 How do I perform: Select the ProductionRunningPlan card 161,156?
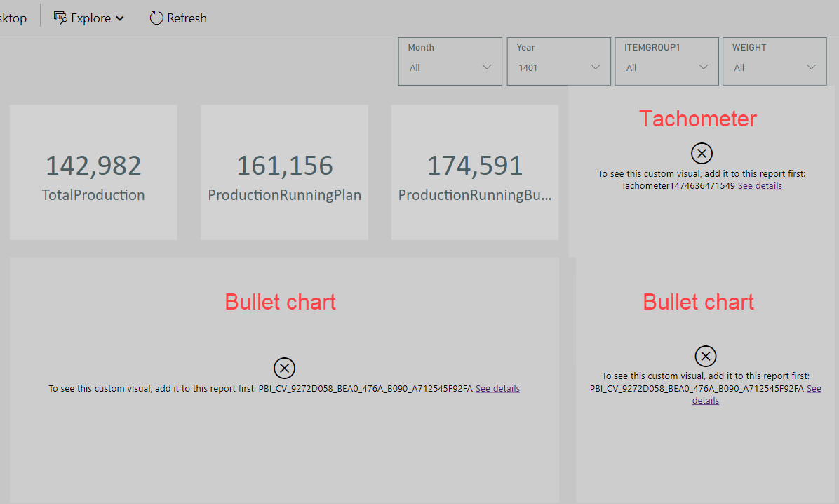285,173
